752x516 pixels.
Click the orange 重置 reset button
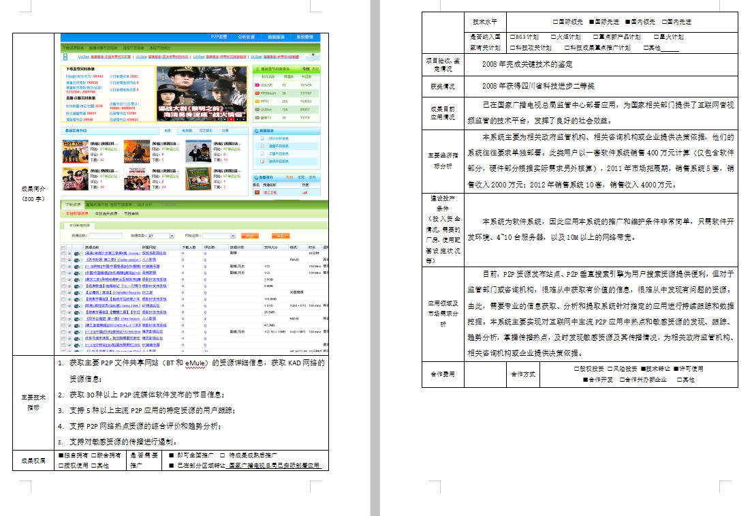click(280, 236)
